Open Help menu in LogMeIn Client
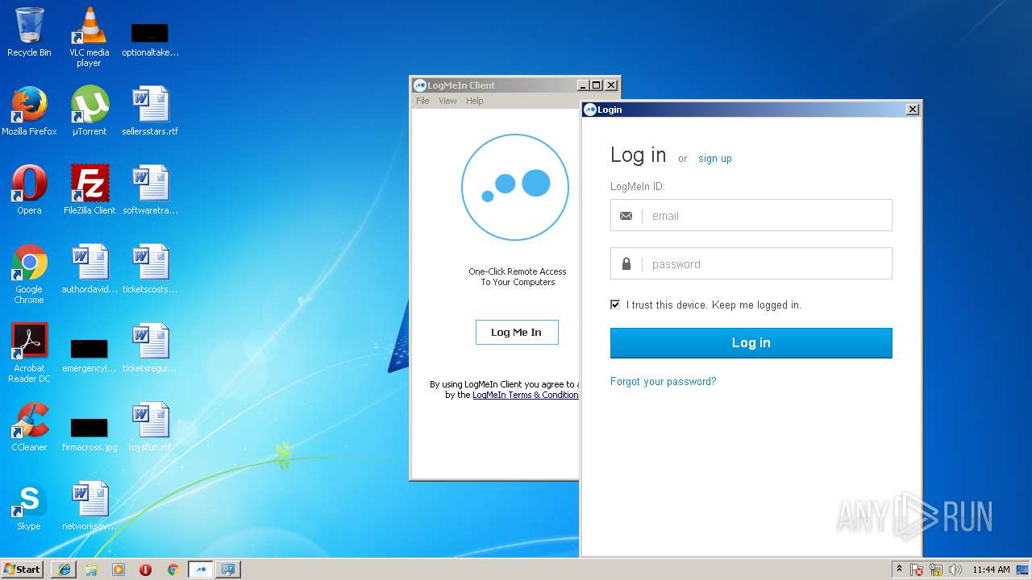Screen dimensions: 1032x580 tap(475, 101)
